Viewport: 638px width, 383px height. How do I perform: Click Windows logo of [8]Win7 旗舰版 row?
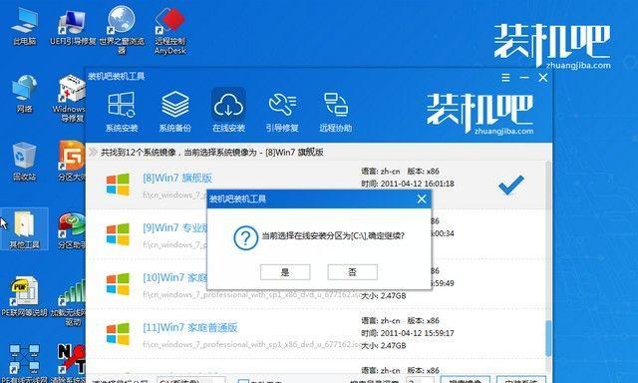pyautogui.click(x=118, y=185)
